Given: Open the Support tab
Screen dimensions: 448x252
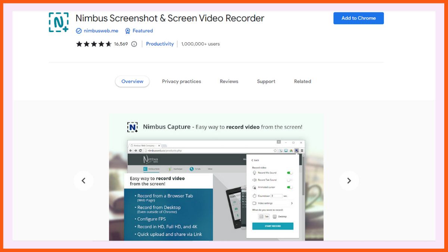Looking at the screenshot, I should tap(266, 81).
